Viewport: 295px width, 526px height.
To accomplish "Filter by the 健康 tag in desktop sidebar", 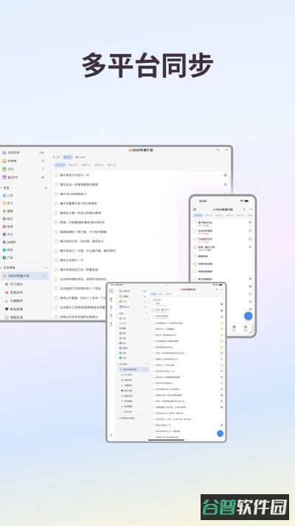I will 8,211.
